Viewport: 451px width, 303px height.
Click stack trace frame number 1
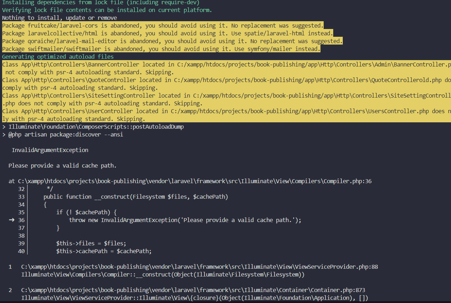click(10, 267)
